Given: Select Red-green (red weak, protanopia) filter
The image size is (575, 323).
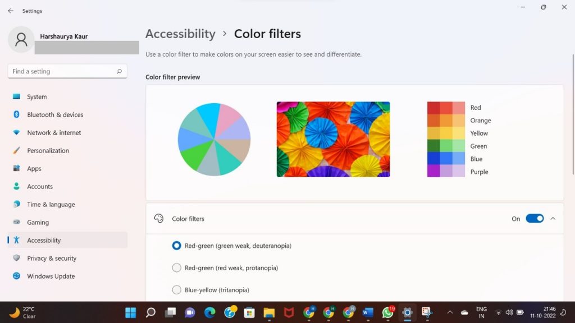Looking at the screenshot, I should point(177,267).
